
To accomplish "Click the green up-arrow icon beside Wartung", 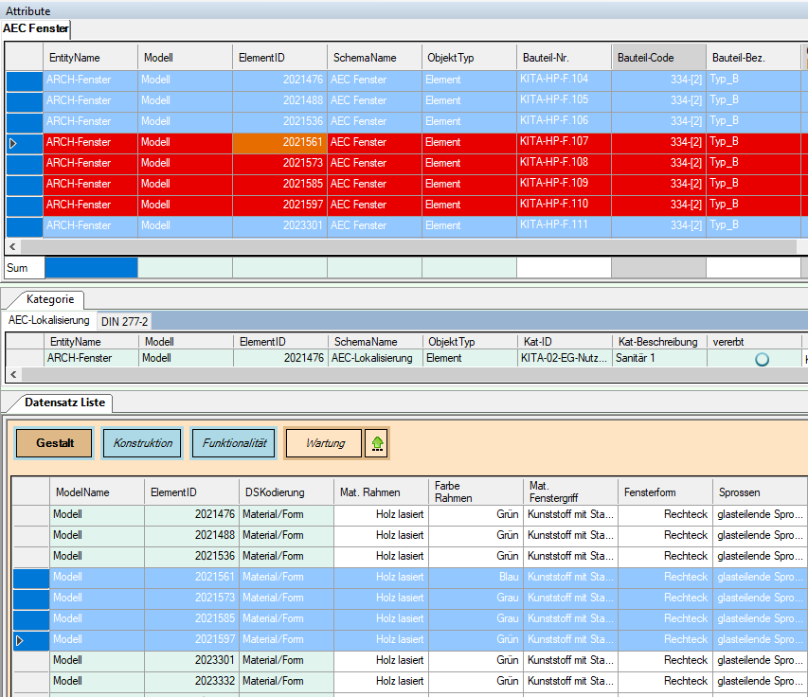I will pos(377,443).
